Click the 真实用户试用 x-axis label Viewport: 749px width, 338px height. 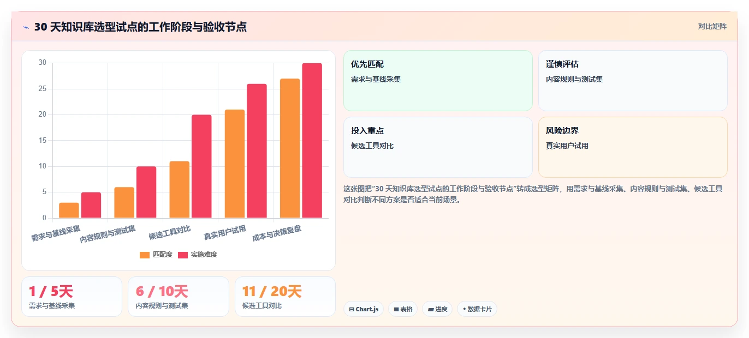point(224,232)
